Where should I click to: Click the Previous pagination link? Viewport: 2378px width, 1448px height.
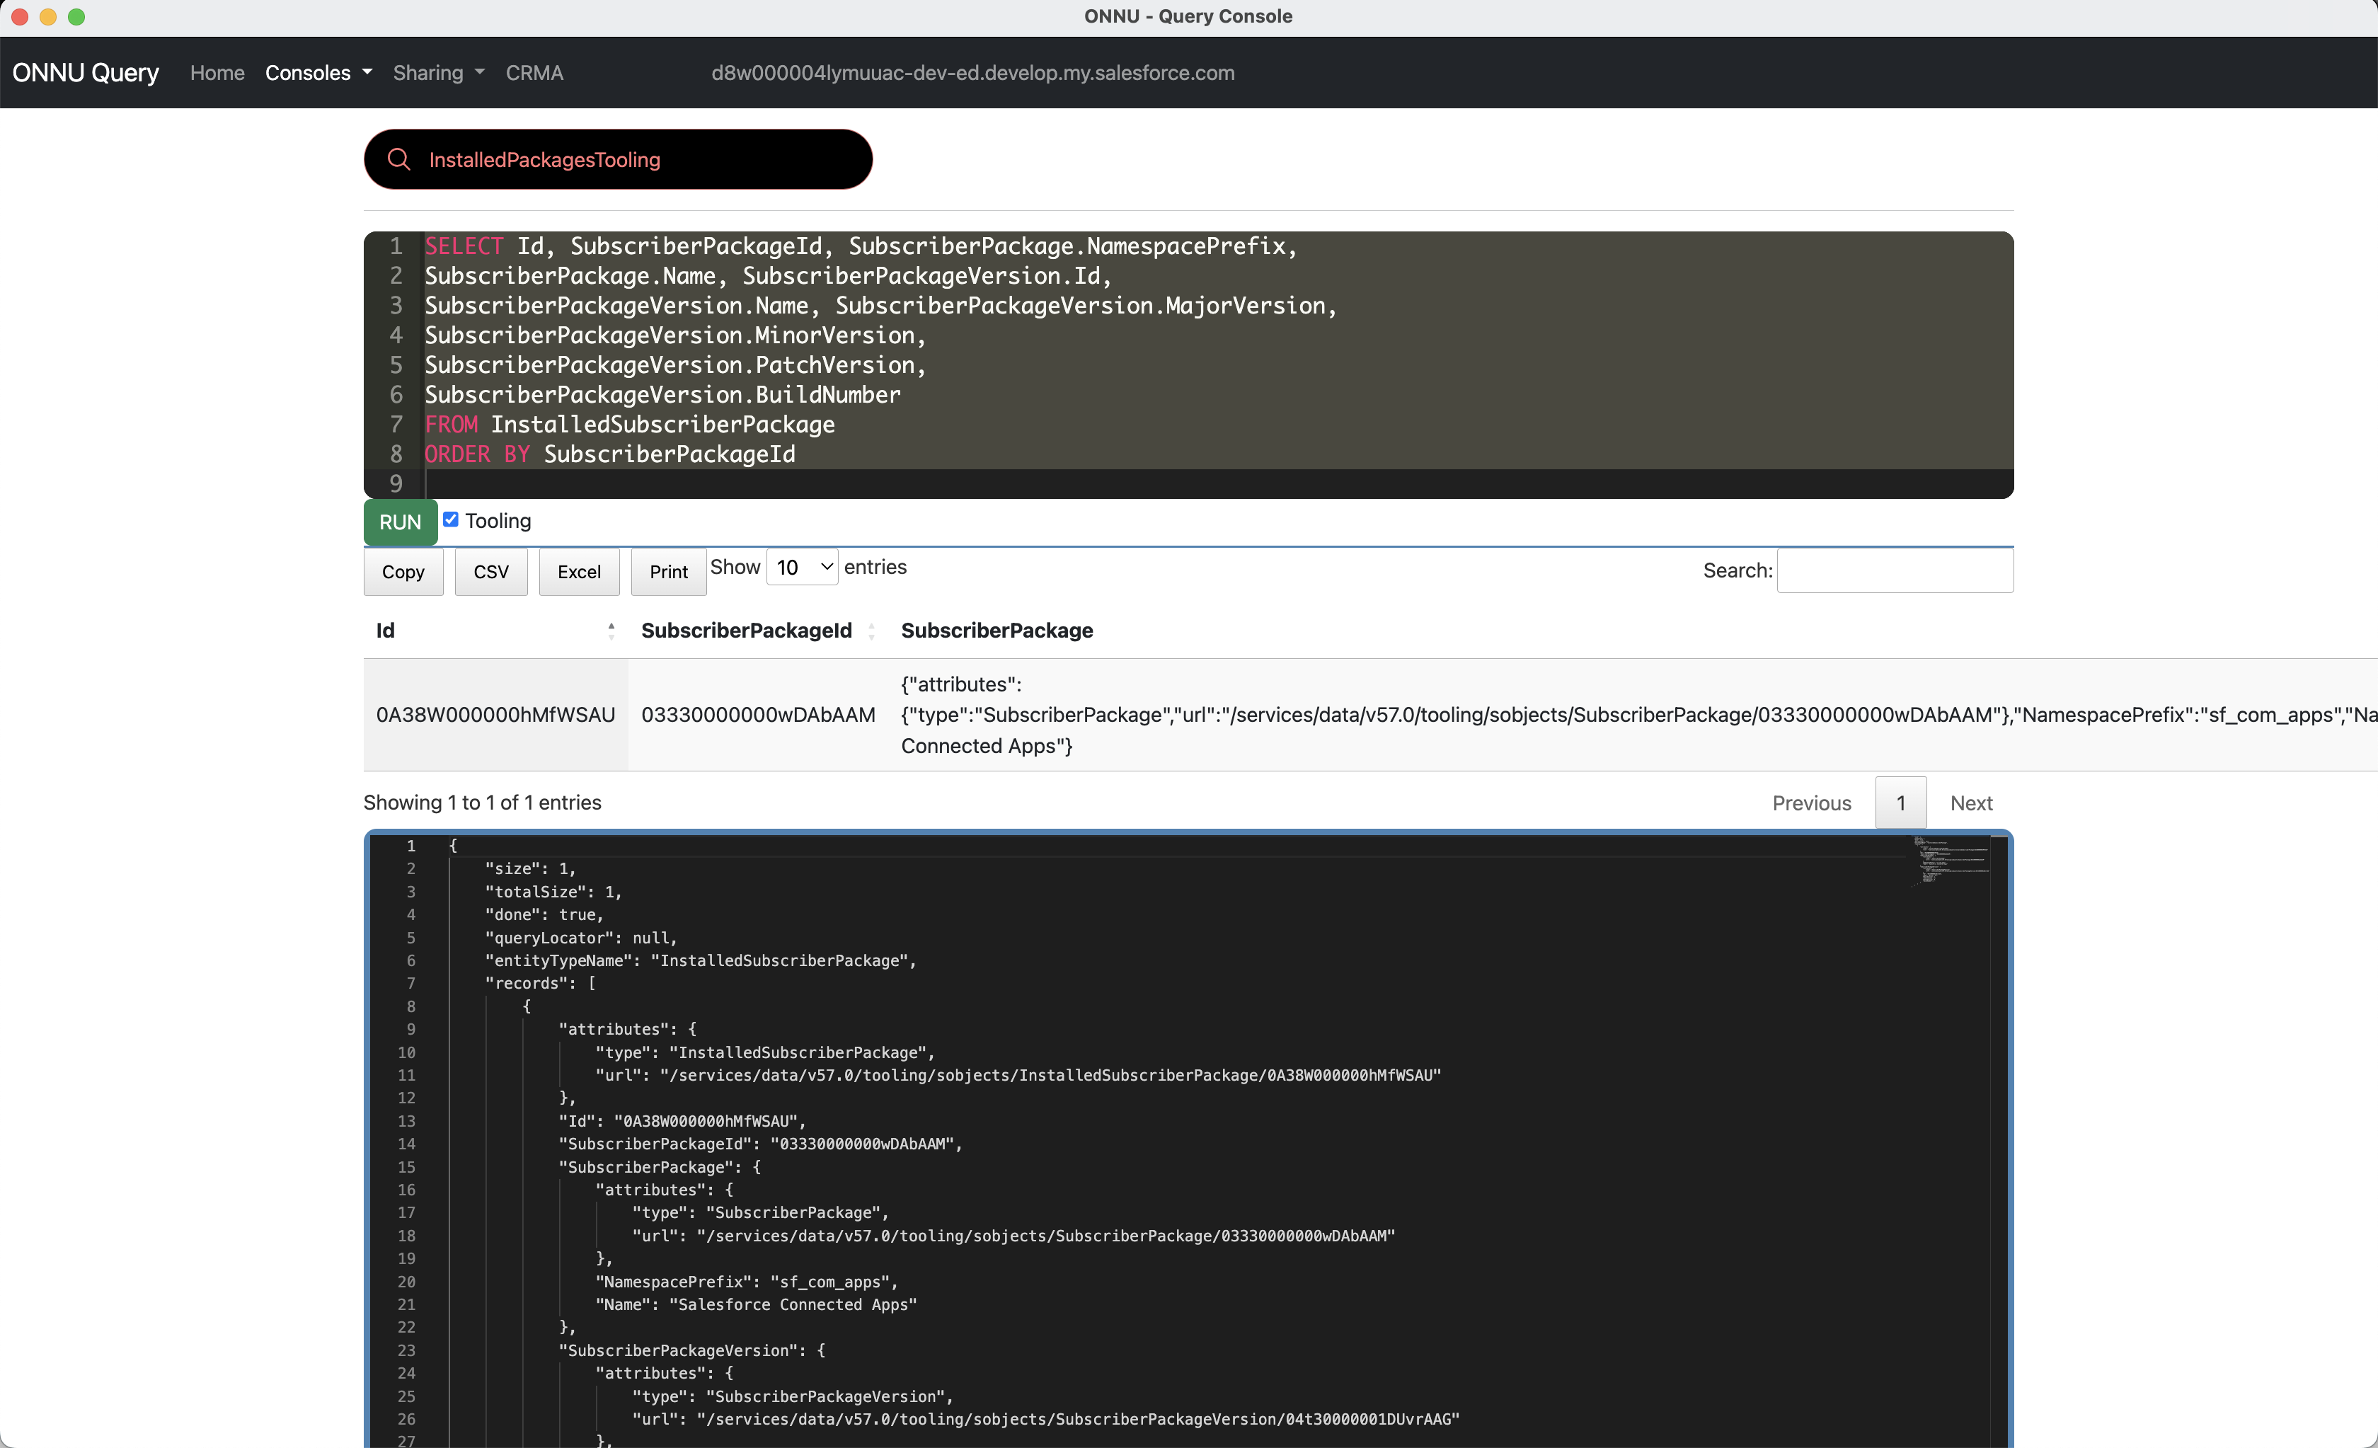(x=1812, y=803)
